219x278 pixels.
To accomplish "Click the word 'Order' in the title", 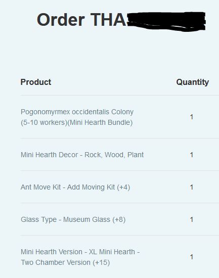I will pyautogui.click(x=61, y=20).
